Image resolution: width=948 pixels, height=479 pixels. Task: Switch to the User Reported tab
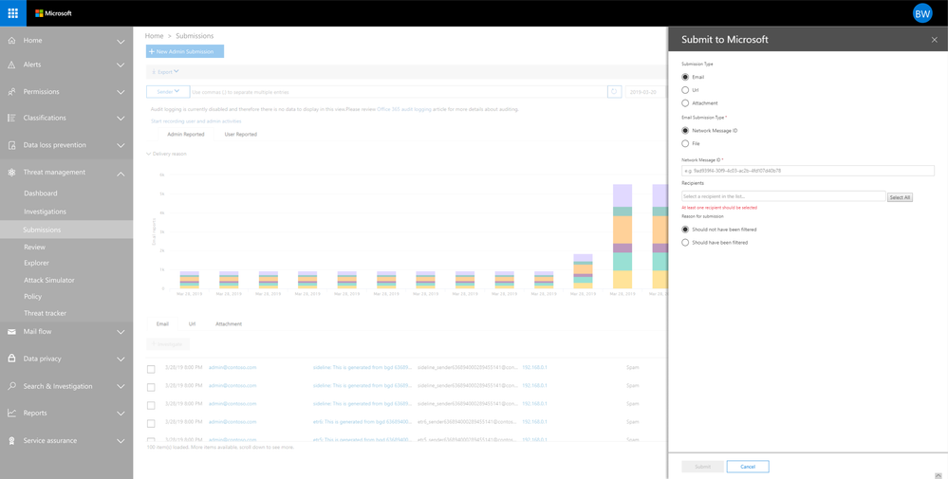pos(241,134)
